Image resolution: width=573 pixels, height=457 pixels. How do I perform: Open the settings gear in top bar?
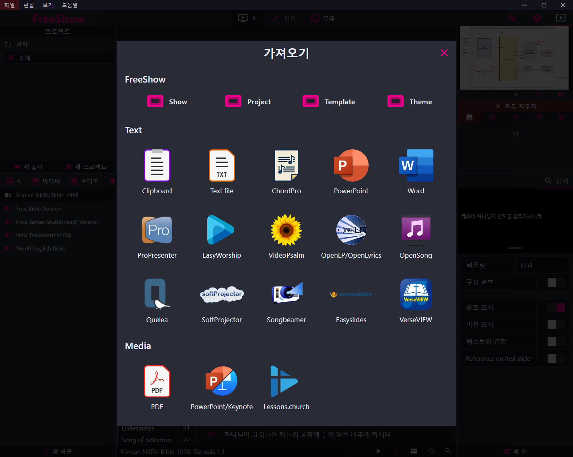[x=536, y=18]
